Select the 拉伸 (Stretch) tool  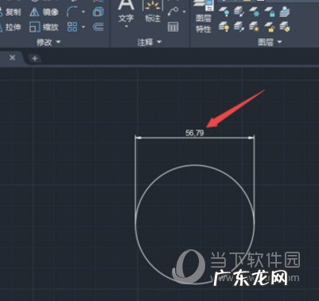(10, 27)
